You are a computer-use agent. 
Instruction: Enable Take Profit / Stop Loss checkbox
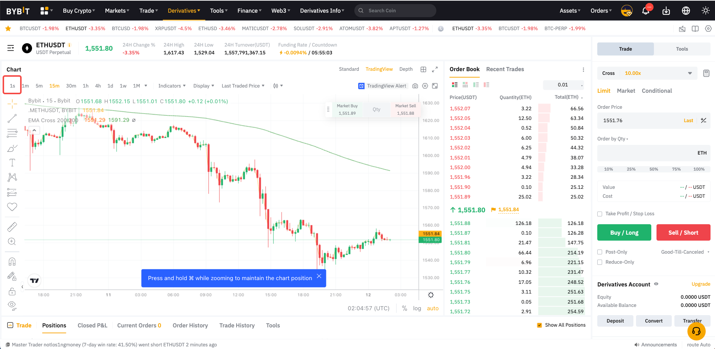[600, 214]
